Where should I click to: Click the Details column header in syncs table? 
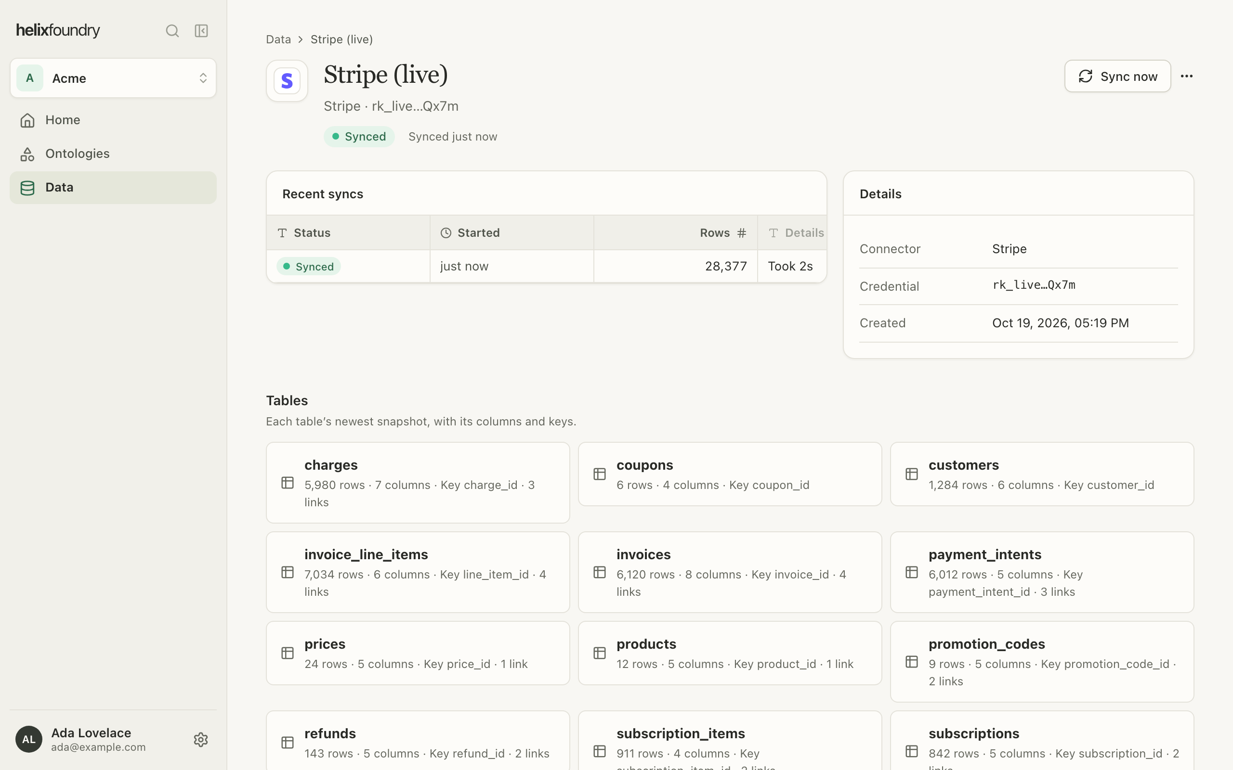[x=792, y=233]
